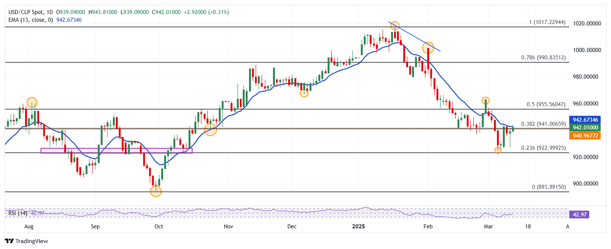Select the purple support rectangle in September
The image size is (611, 249).
[116, 151]
